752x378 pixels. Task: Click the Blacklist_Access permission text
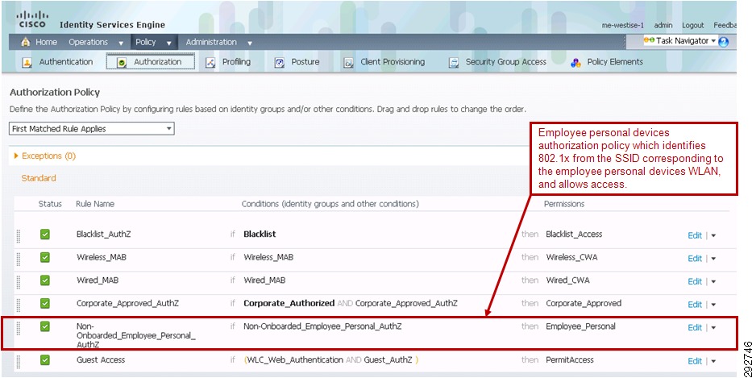point(574,234)
